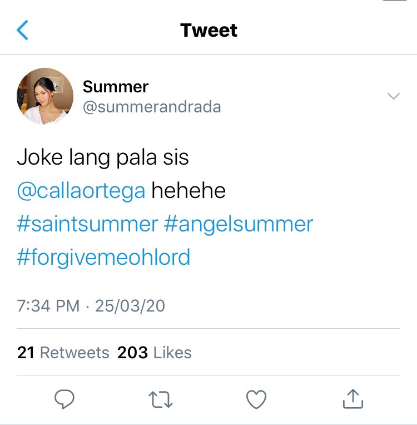This screenshot has height=425, width=417.
Task: Select the "Joke lang pala sis" text
Action: click(103, 158)
